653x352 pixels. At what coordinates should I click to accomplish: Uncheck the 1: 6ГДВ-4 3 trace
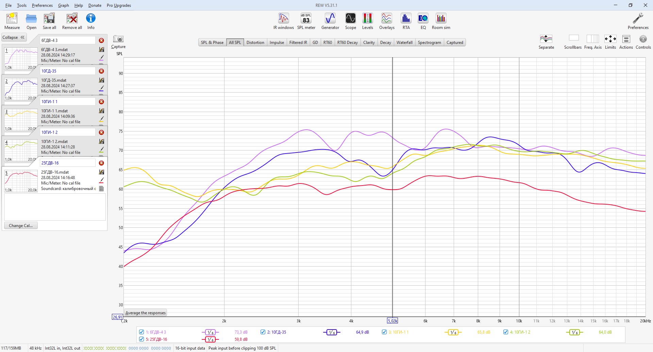[141, 332]
